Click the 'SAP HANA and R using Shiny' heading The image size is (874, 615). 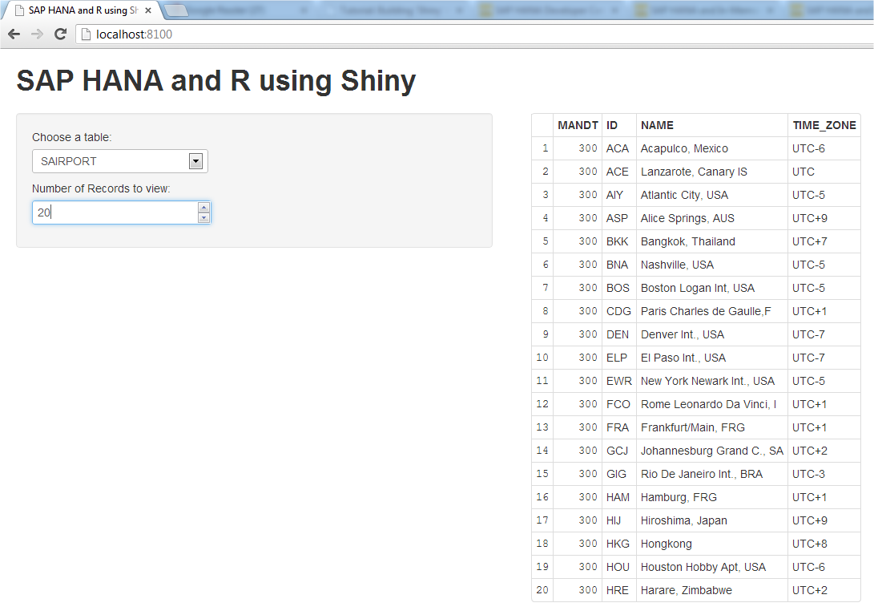(x=216, y=81)
